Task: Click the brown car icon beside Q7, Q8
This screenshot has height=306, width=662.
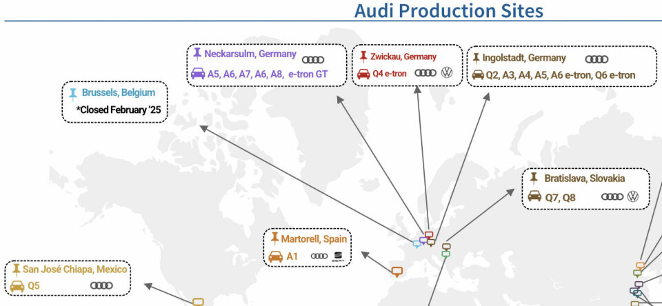Action: (534, 196)
